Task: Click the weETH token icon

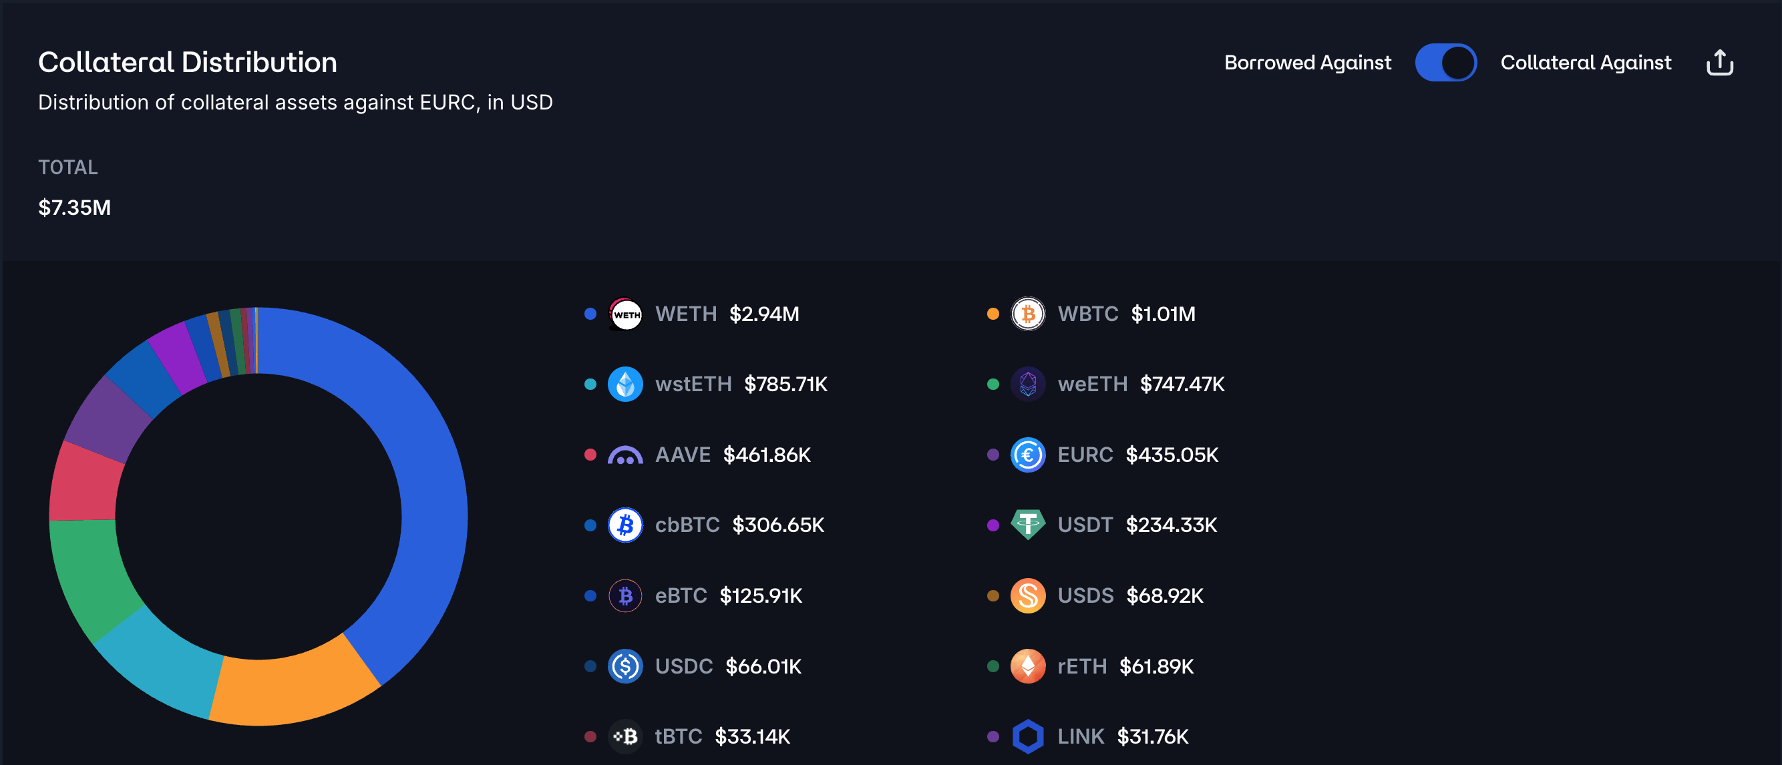Action: pos(1028,384)
